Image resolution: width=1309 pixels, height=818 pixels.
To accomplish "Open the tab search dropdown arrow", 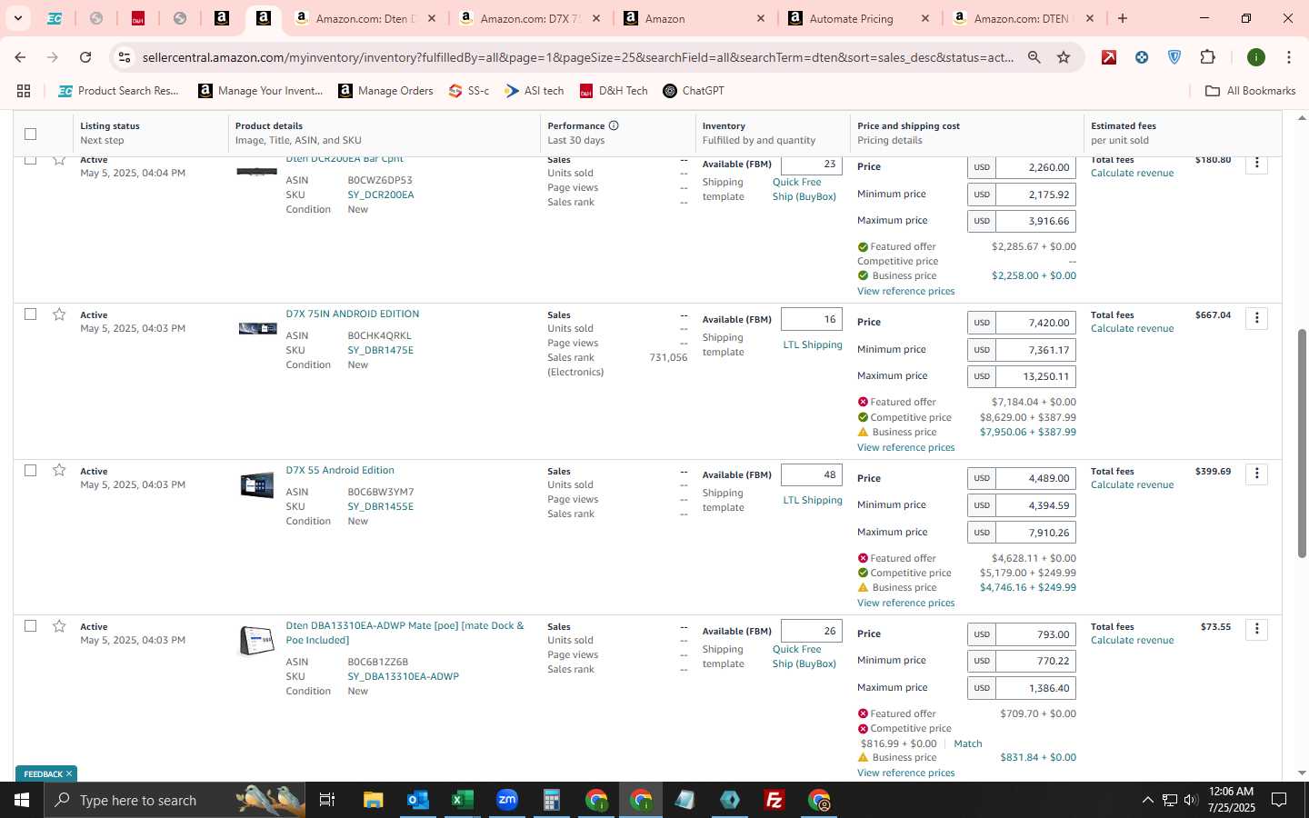I will (x=17, y=18).
